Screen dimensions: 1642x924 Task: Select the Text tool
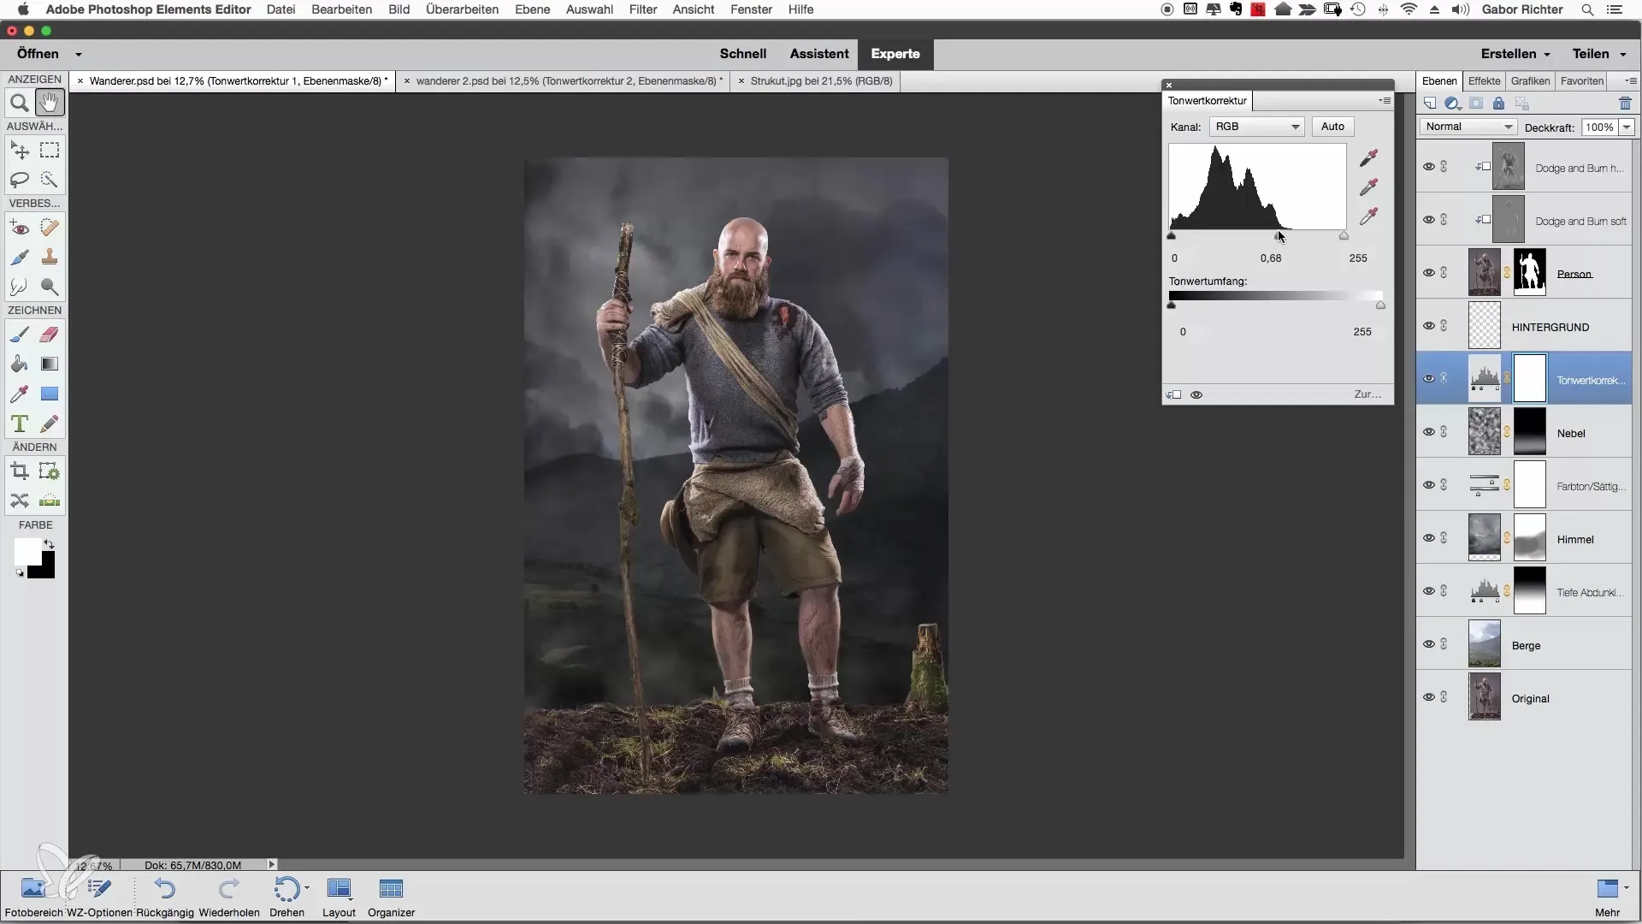(19, 423)
